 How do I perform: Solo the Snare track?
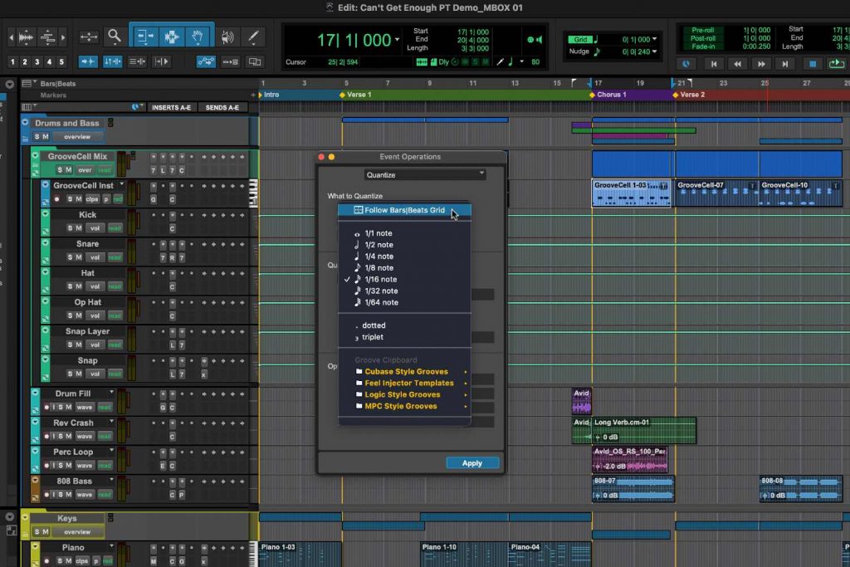click(x=70, y=257)
